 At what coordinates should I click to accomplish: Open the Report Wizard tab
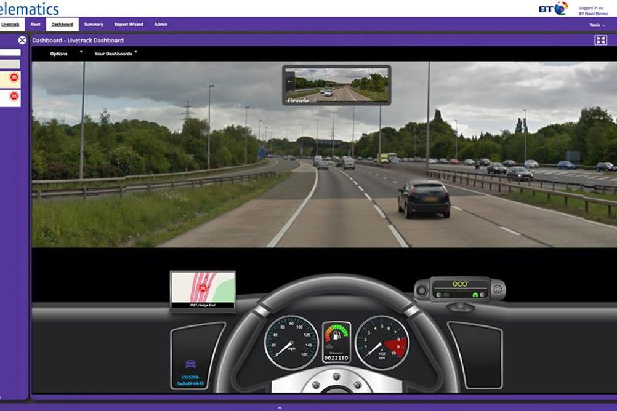(129, 25)
